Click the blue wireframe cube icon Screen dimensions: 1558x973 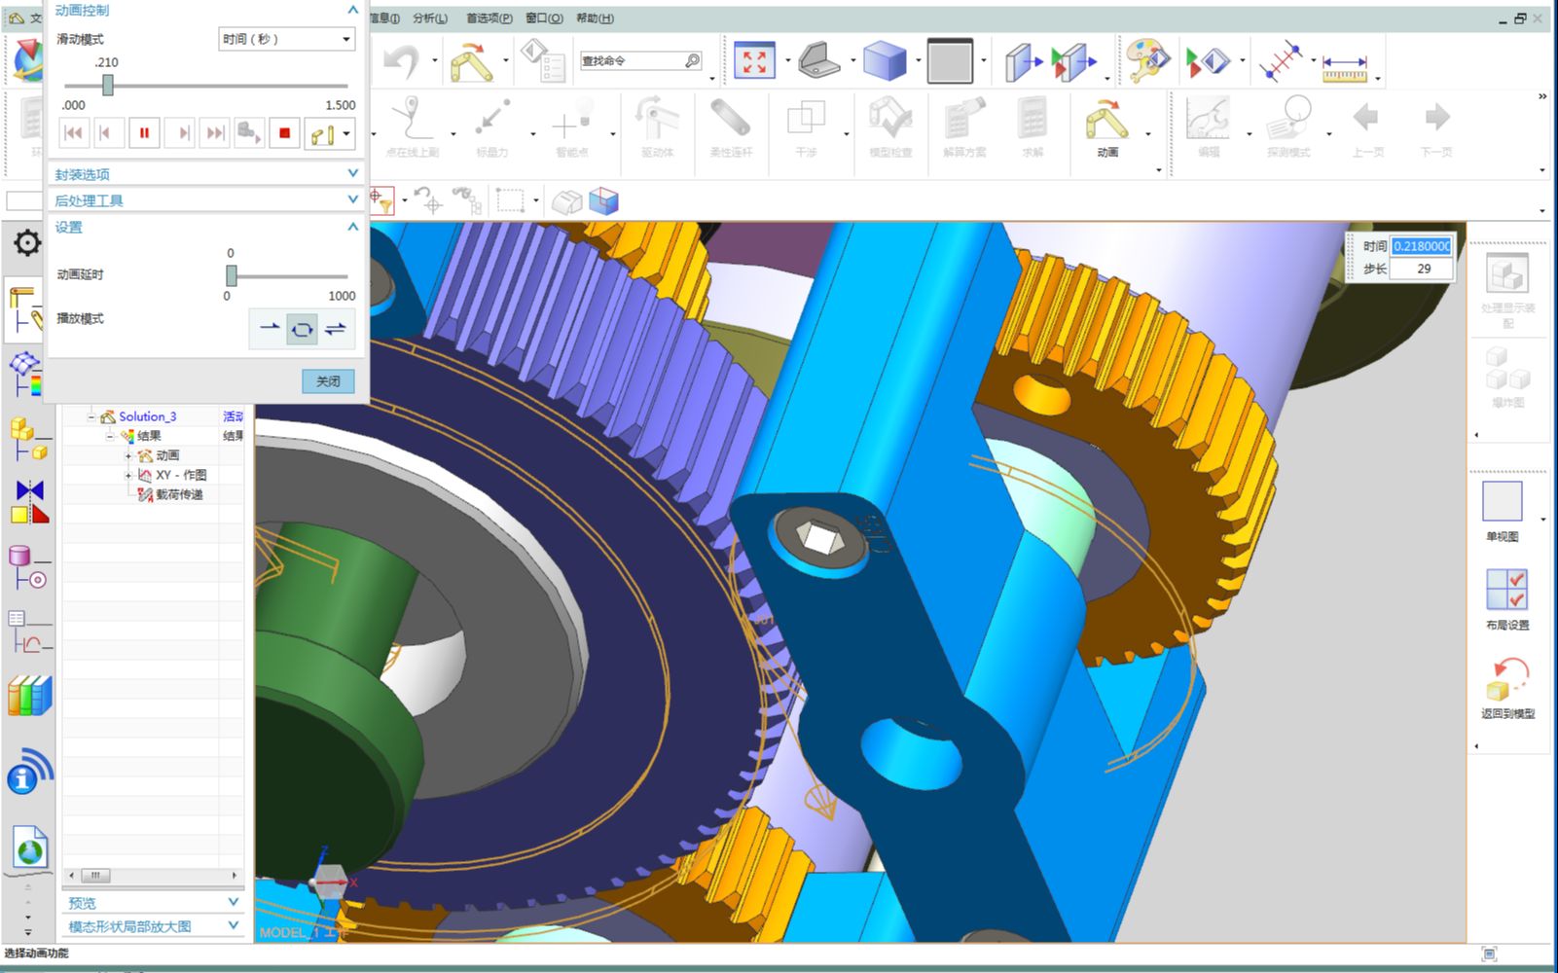click(603, 201)
